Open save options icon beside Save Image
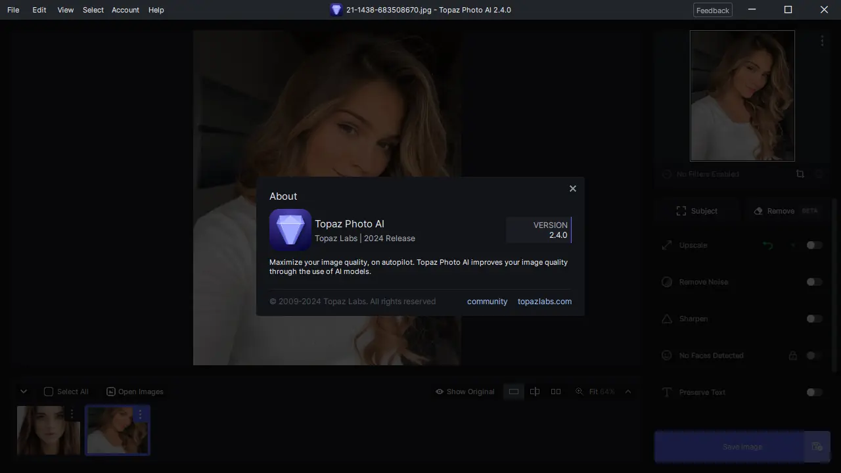Image resolution: width=841 pixels, height=473 pixels. click(817, 447)
